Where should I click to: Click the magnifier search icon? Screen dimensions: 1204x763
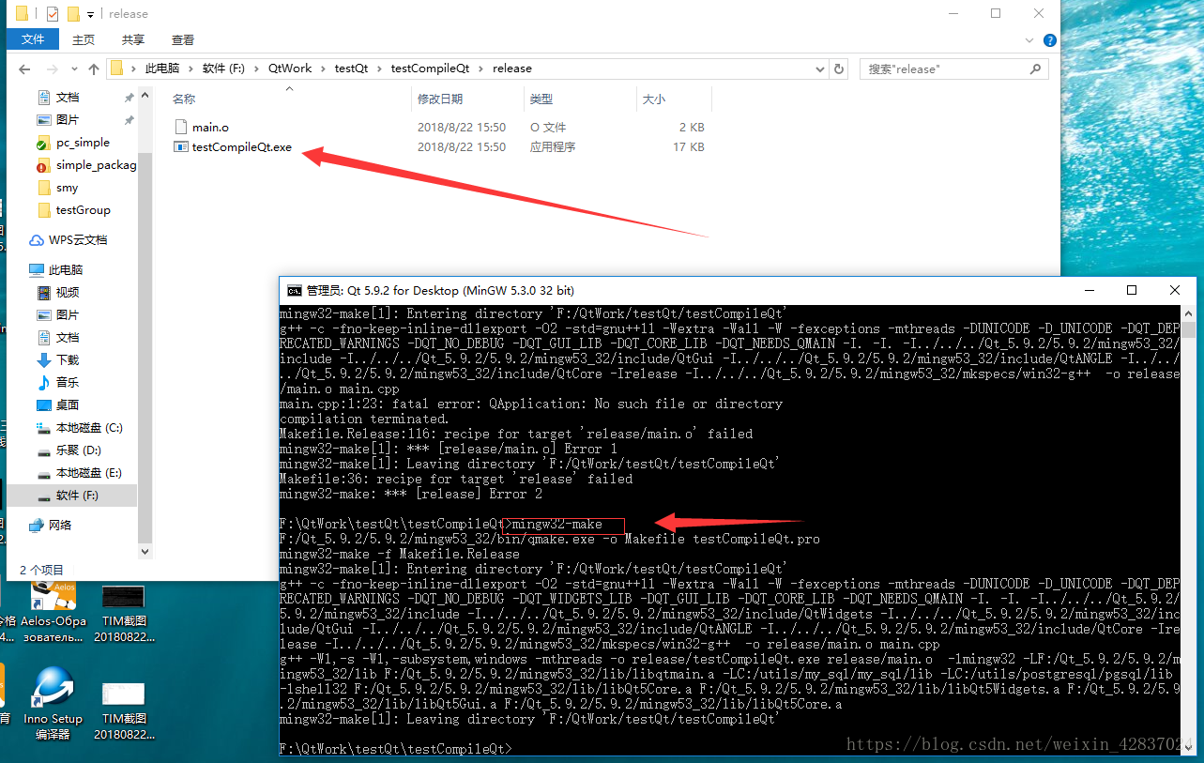pyautogui.click(x=1036, y=69)
